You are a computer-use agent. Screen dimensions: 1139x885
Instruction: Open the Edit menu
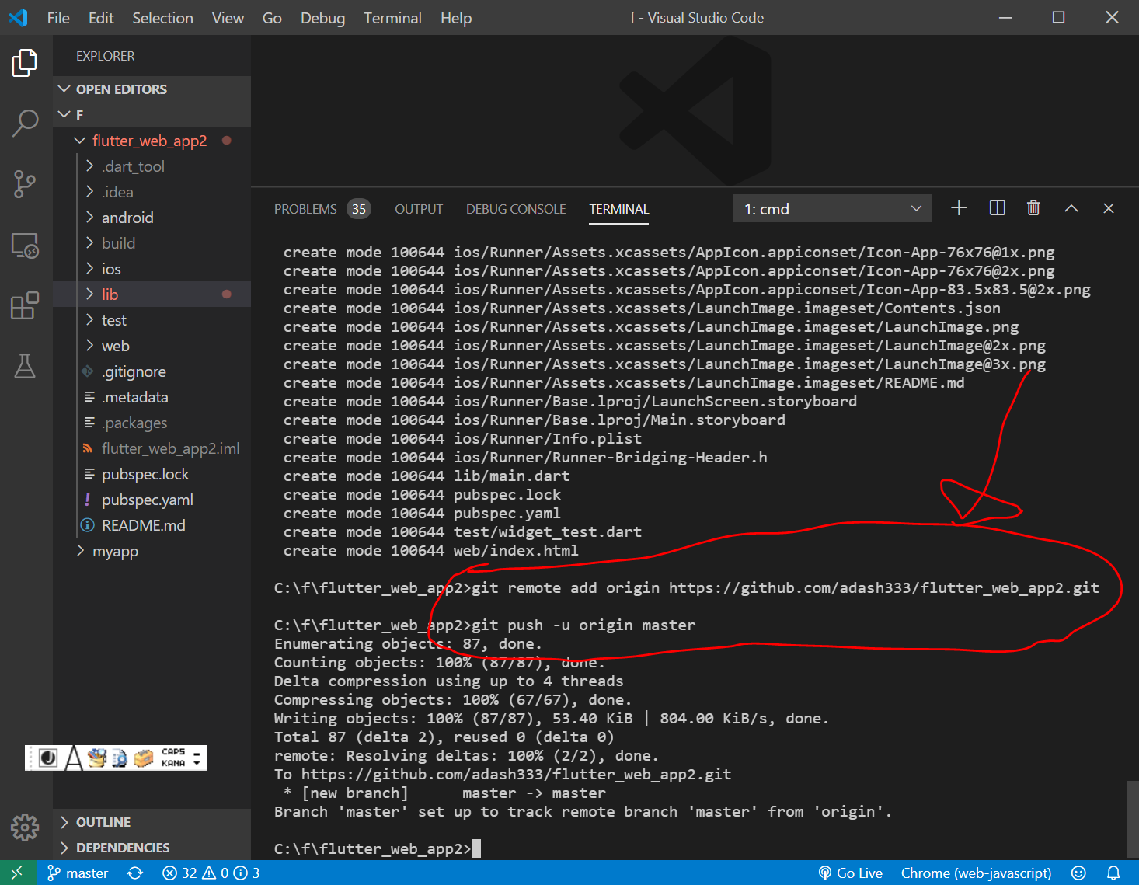[x=101, y=18]
